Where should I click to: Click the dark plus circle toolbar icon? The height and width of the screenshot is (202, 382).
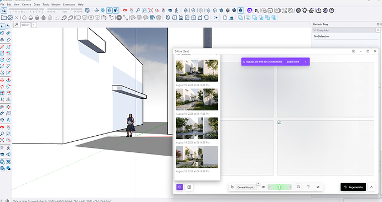pyautogui.click(x=119, y=18)
